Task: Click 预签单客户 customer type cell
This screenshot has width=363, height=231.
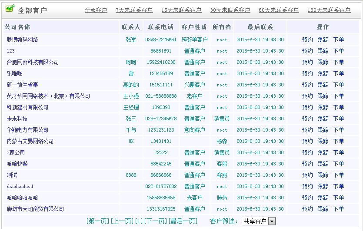Action: (194, 40)
